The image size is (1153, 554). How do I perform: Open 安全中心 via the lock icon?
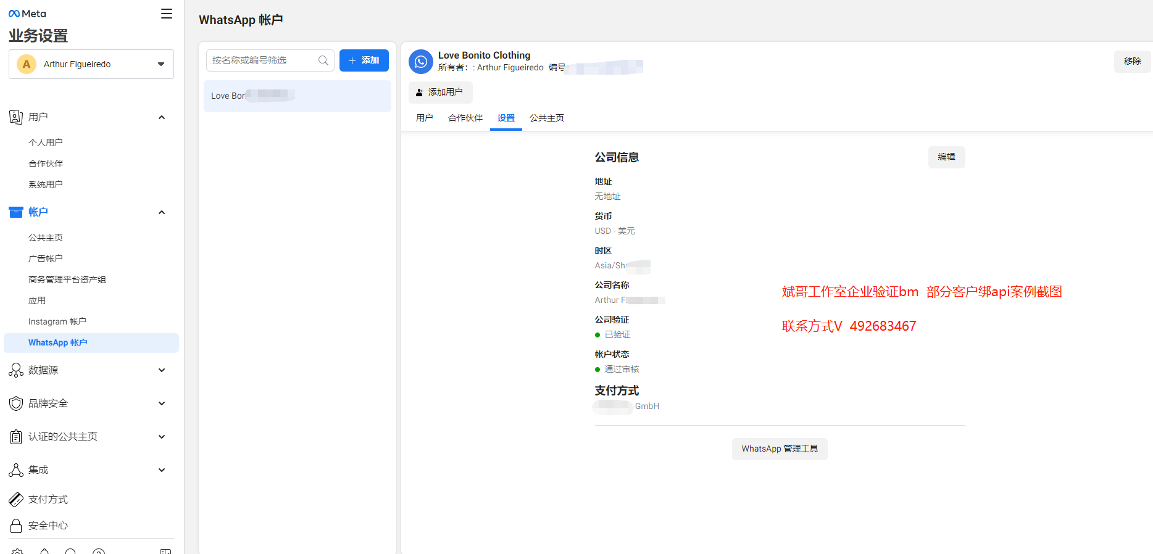[x=16, y=526]
